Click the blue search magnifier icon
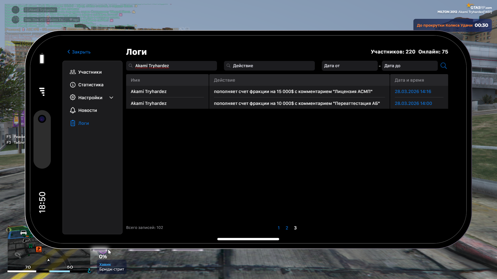This screenshot has width=497, height=279. tap(443, 66)
